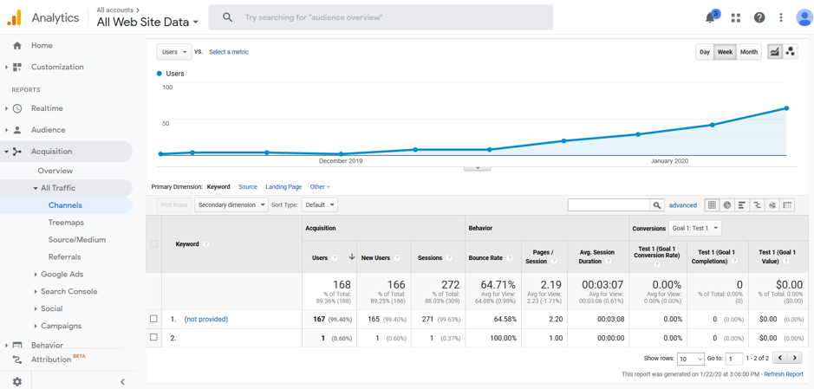
Task: Select the Term cloud view icon
Action: point(772,205)
